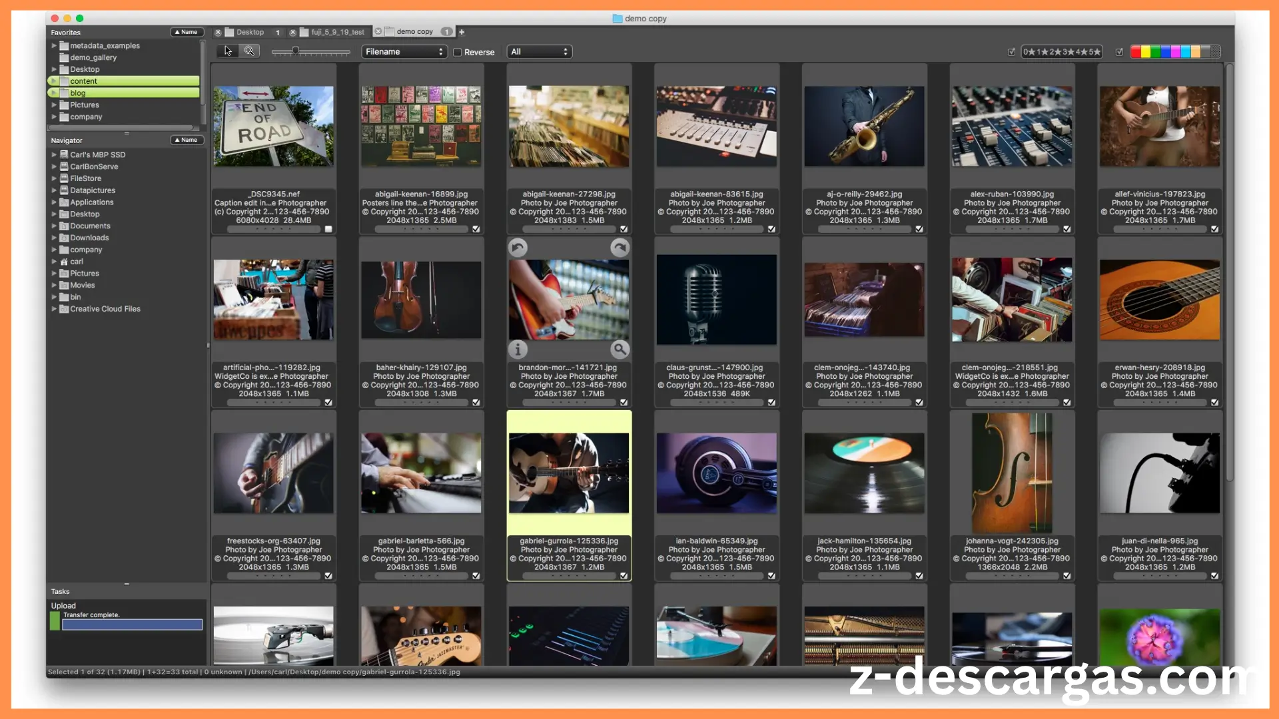Toggle the color class filter checkbox
This screenshot has height=719, width=1279.
pyautogui.click(x=1120, y=51)
